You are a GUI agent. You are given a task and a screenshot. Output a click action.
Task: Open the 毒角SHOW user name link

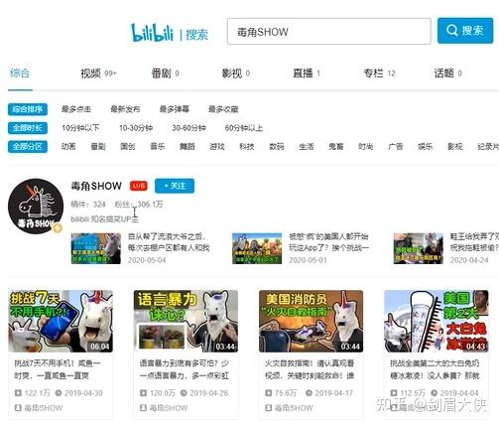[96, 186]
